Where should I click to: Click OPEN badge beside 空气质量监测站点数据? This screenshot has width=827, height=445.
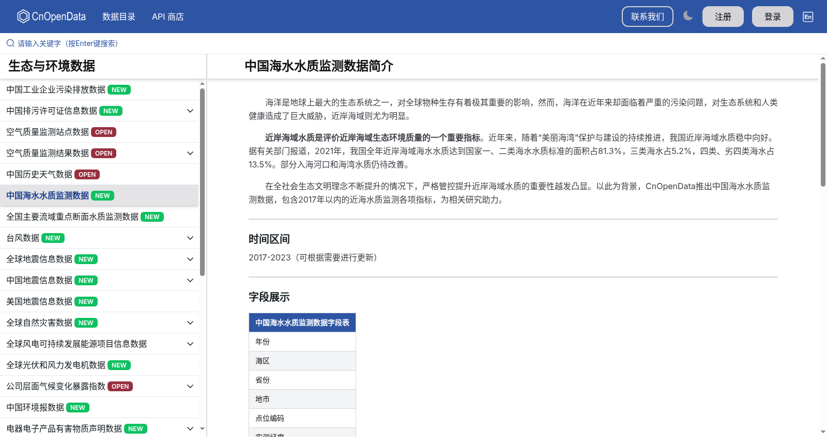pyautogui.click(x=103, y=132)
